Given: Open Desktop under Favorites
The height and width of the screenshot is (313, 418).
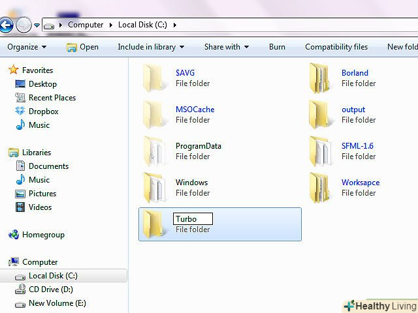Looking at the screenshot, I should [x=42, y=84].
